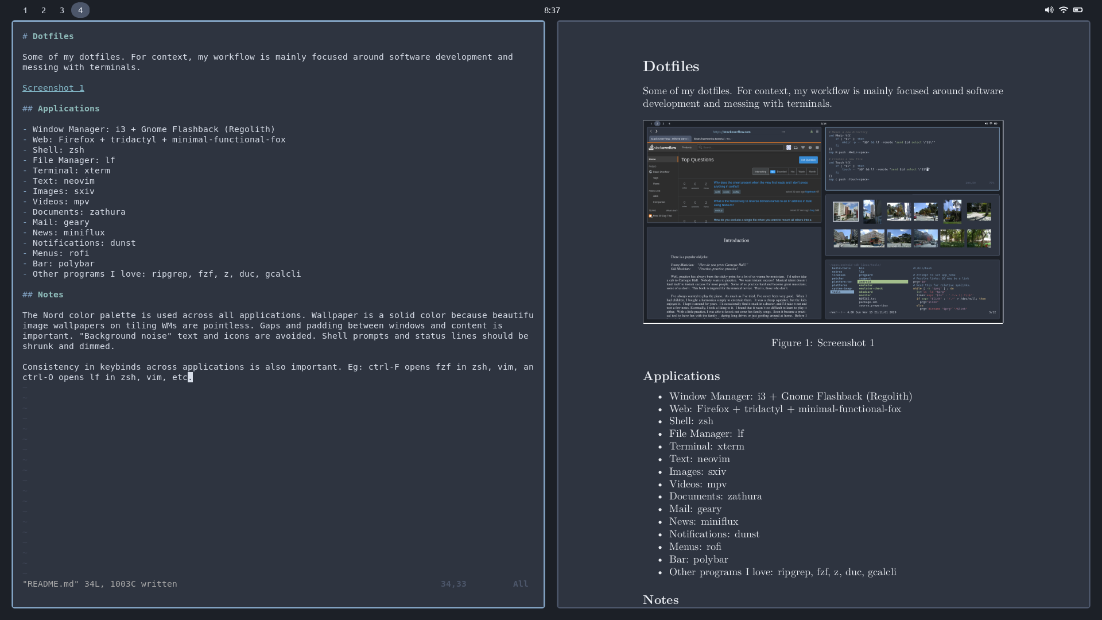Click the 'Videos: mpv' line in editor
Image resolution: width=1102 pixels, height=620 pixels.
(56, 201)
